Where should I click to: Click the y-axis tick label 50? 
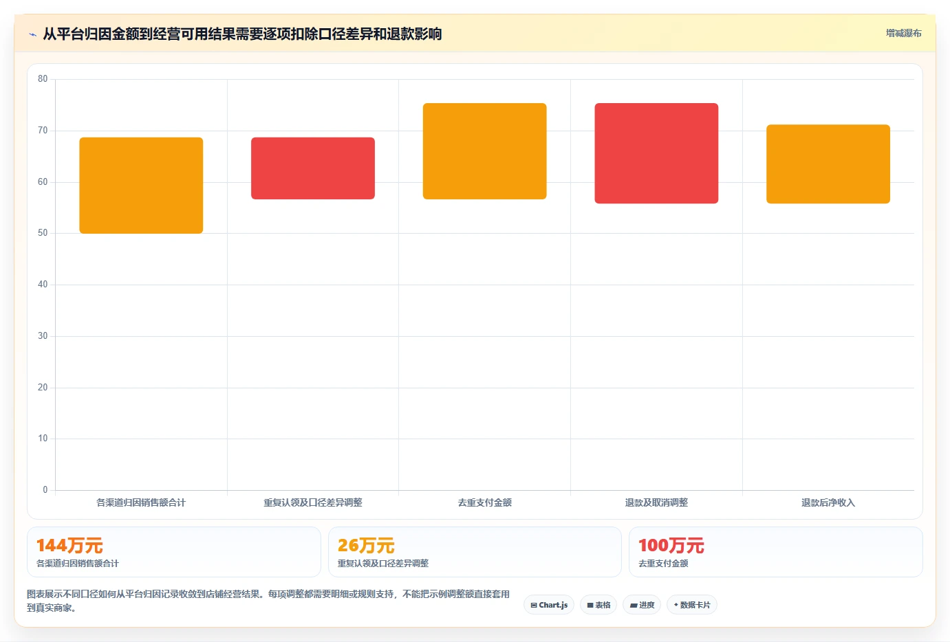pyautogui.click(x=43, y=233)
